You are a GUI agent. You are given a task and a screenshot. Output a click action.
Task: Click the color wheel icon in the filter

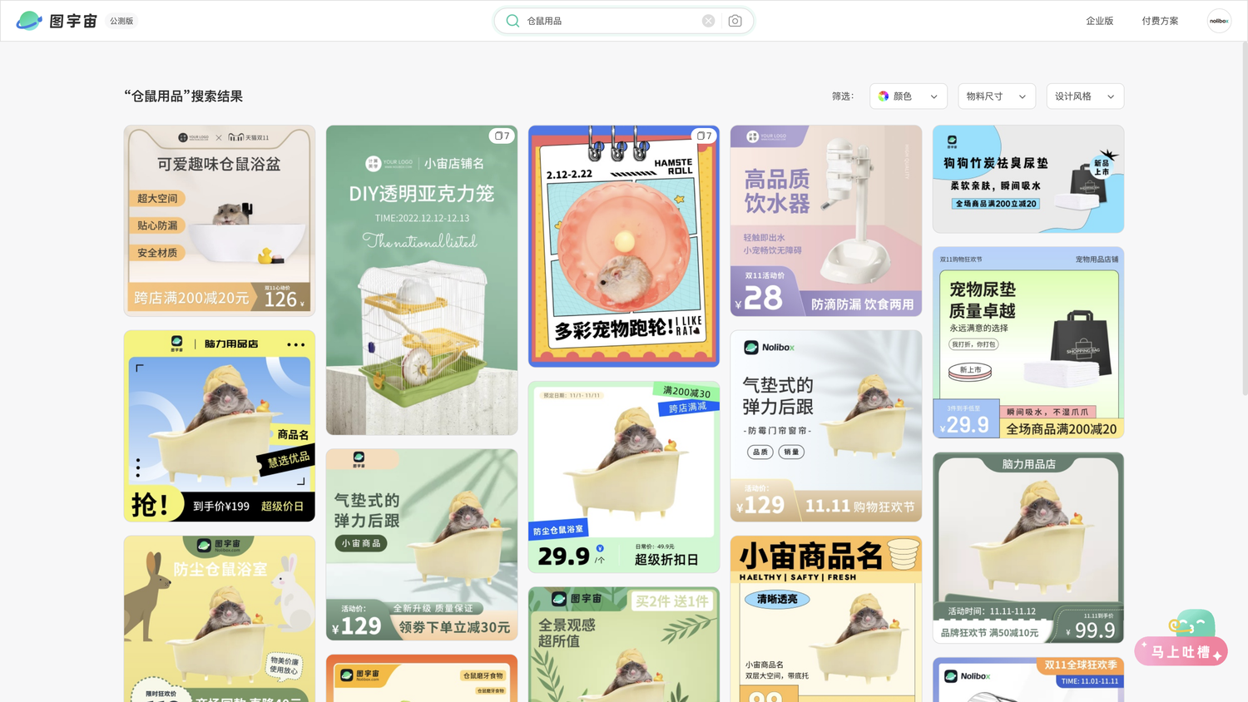click(884, 96)
